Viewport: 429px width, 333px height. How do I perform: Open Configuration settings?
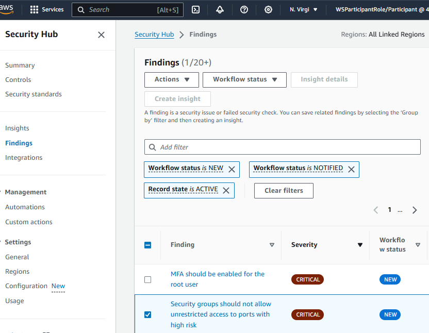tap(26, 286)
